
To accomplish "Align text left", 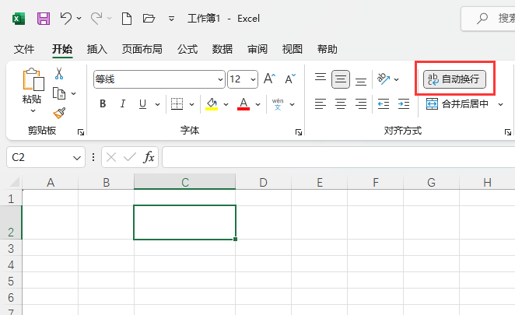I will [x=321, y=103].
